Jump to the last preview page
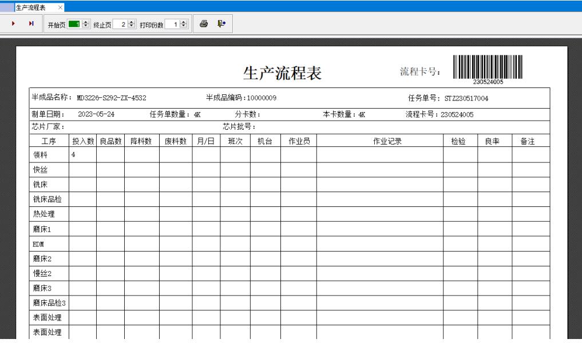 [x=31, y=23]
